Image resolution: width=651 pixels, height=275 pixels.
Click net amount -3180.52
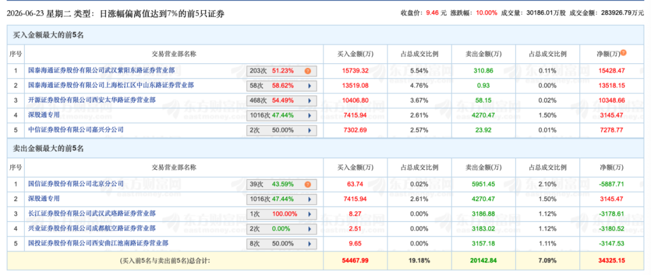pos(611,229)
